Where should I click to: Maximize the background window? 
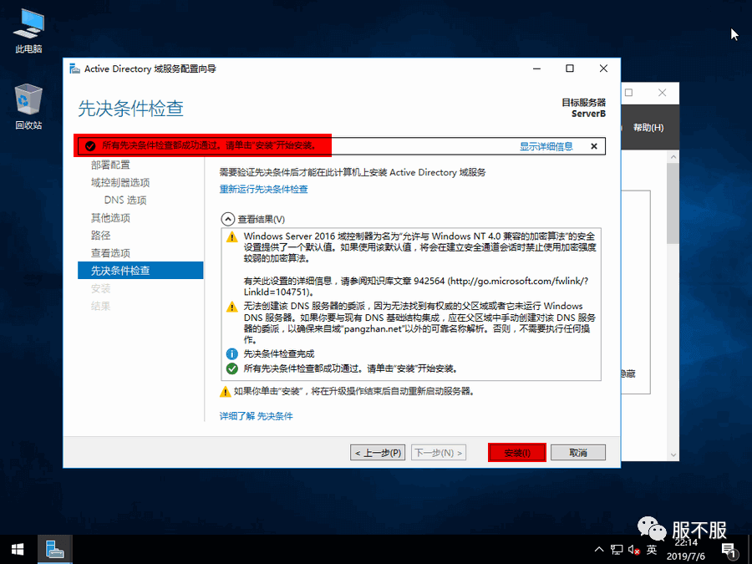(628, 93)
